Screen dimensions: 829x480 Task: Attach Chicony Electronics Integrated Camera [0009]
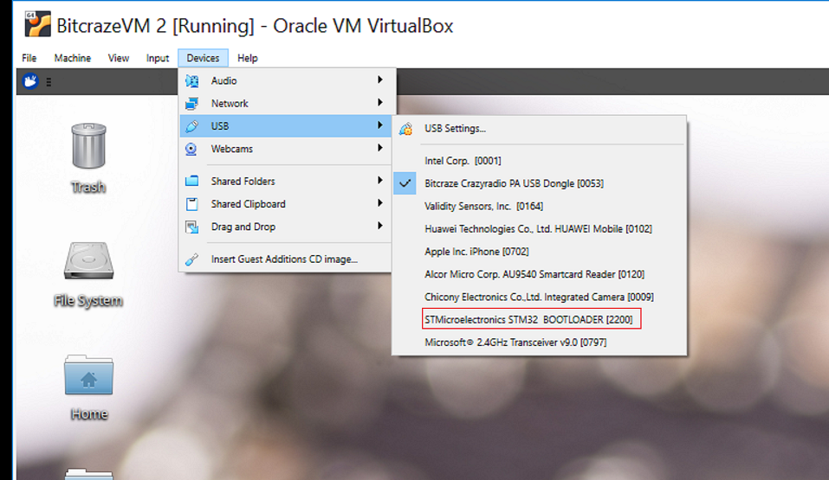(x=540, y=297)
